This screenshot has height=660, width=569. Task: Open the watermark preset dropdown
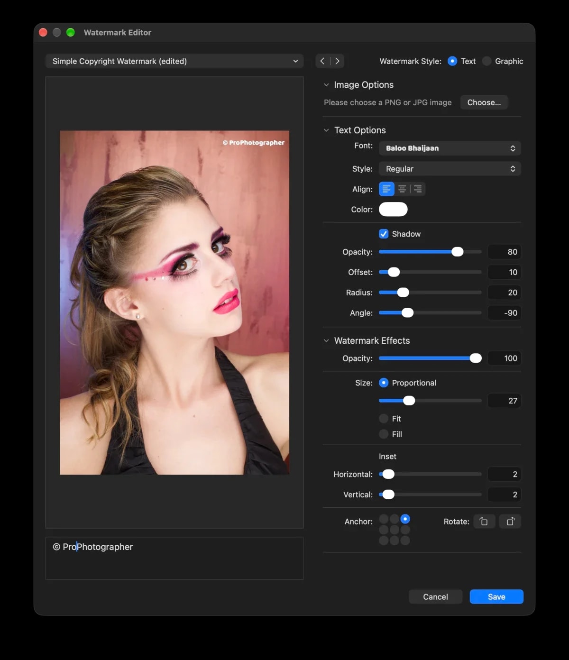[174, 61]
